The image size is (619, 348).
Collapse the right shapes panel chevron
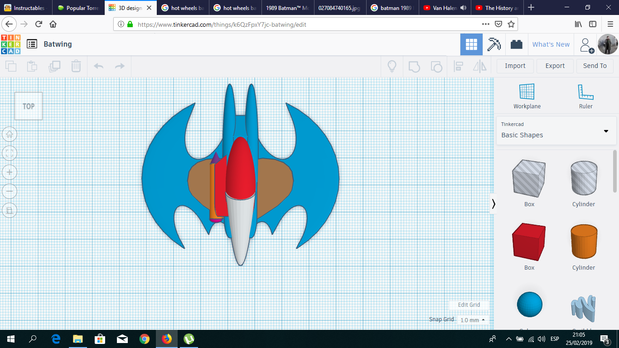tap(493, 204)
